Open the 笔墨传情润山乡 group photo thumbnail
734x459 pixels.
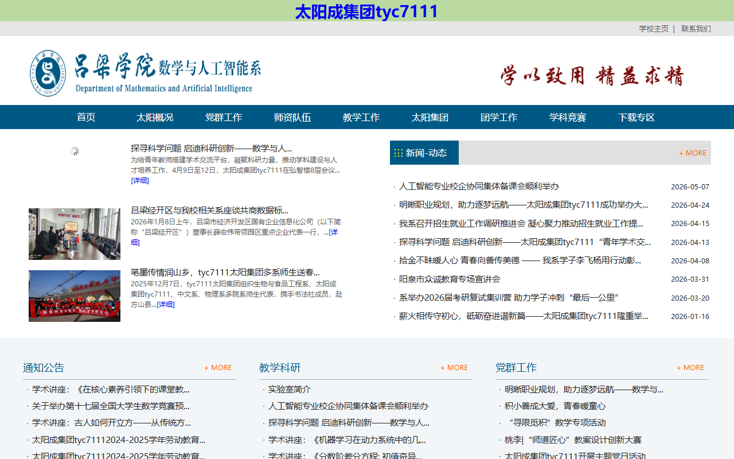(75, 296)
